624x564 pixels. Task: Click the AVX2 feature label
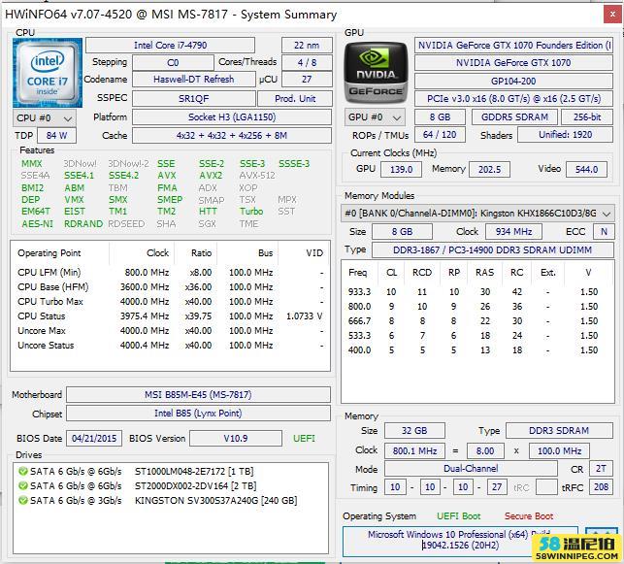click(x=211, y=176)
